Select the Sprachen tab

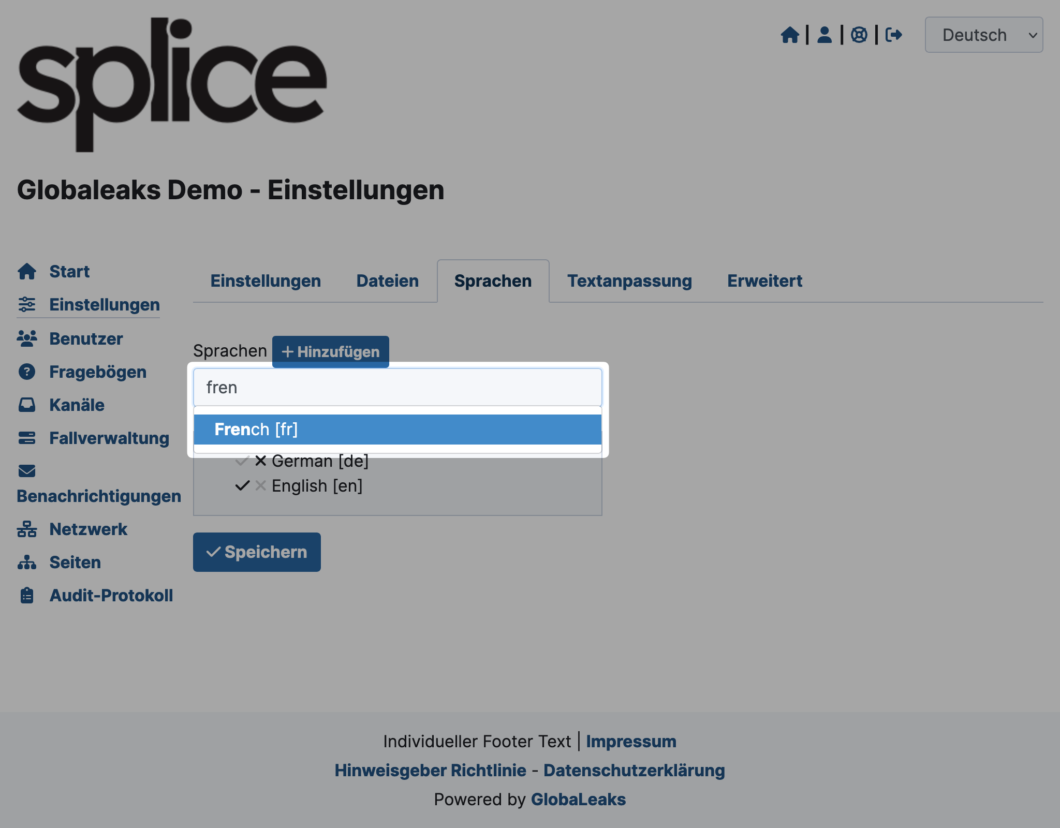493,280
